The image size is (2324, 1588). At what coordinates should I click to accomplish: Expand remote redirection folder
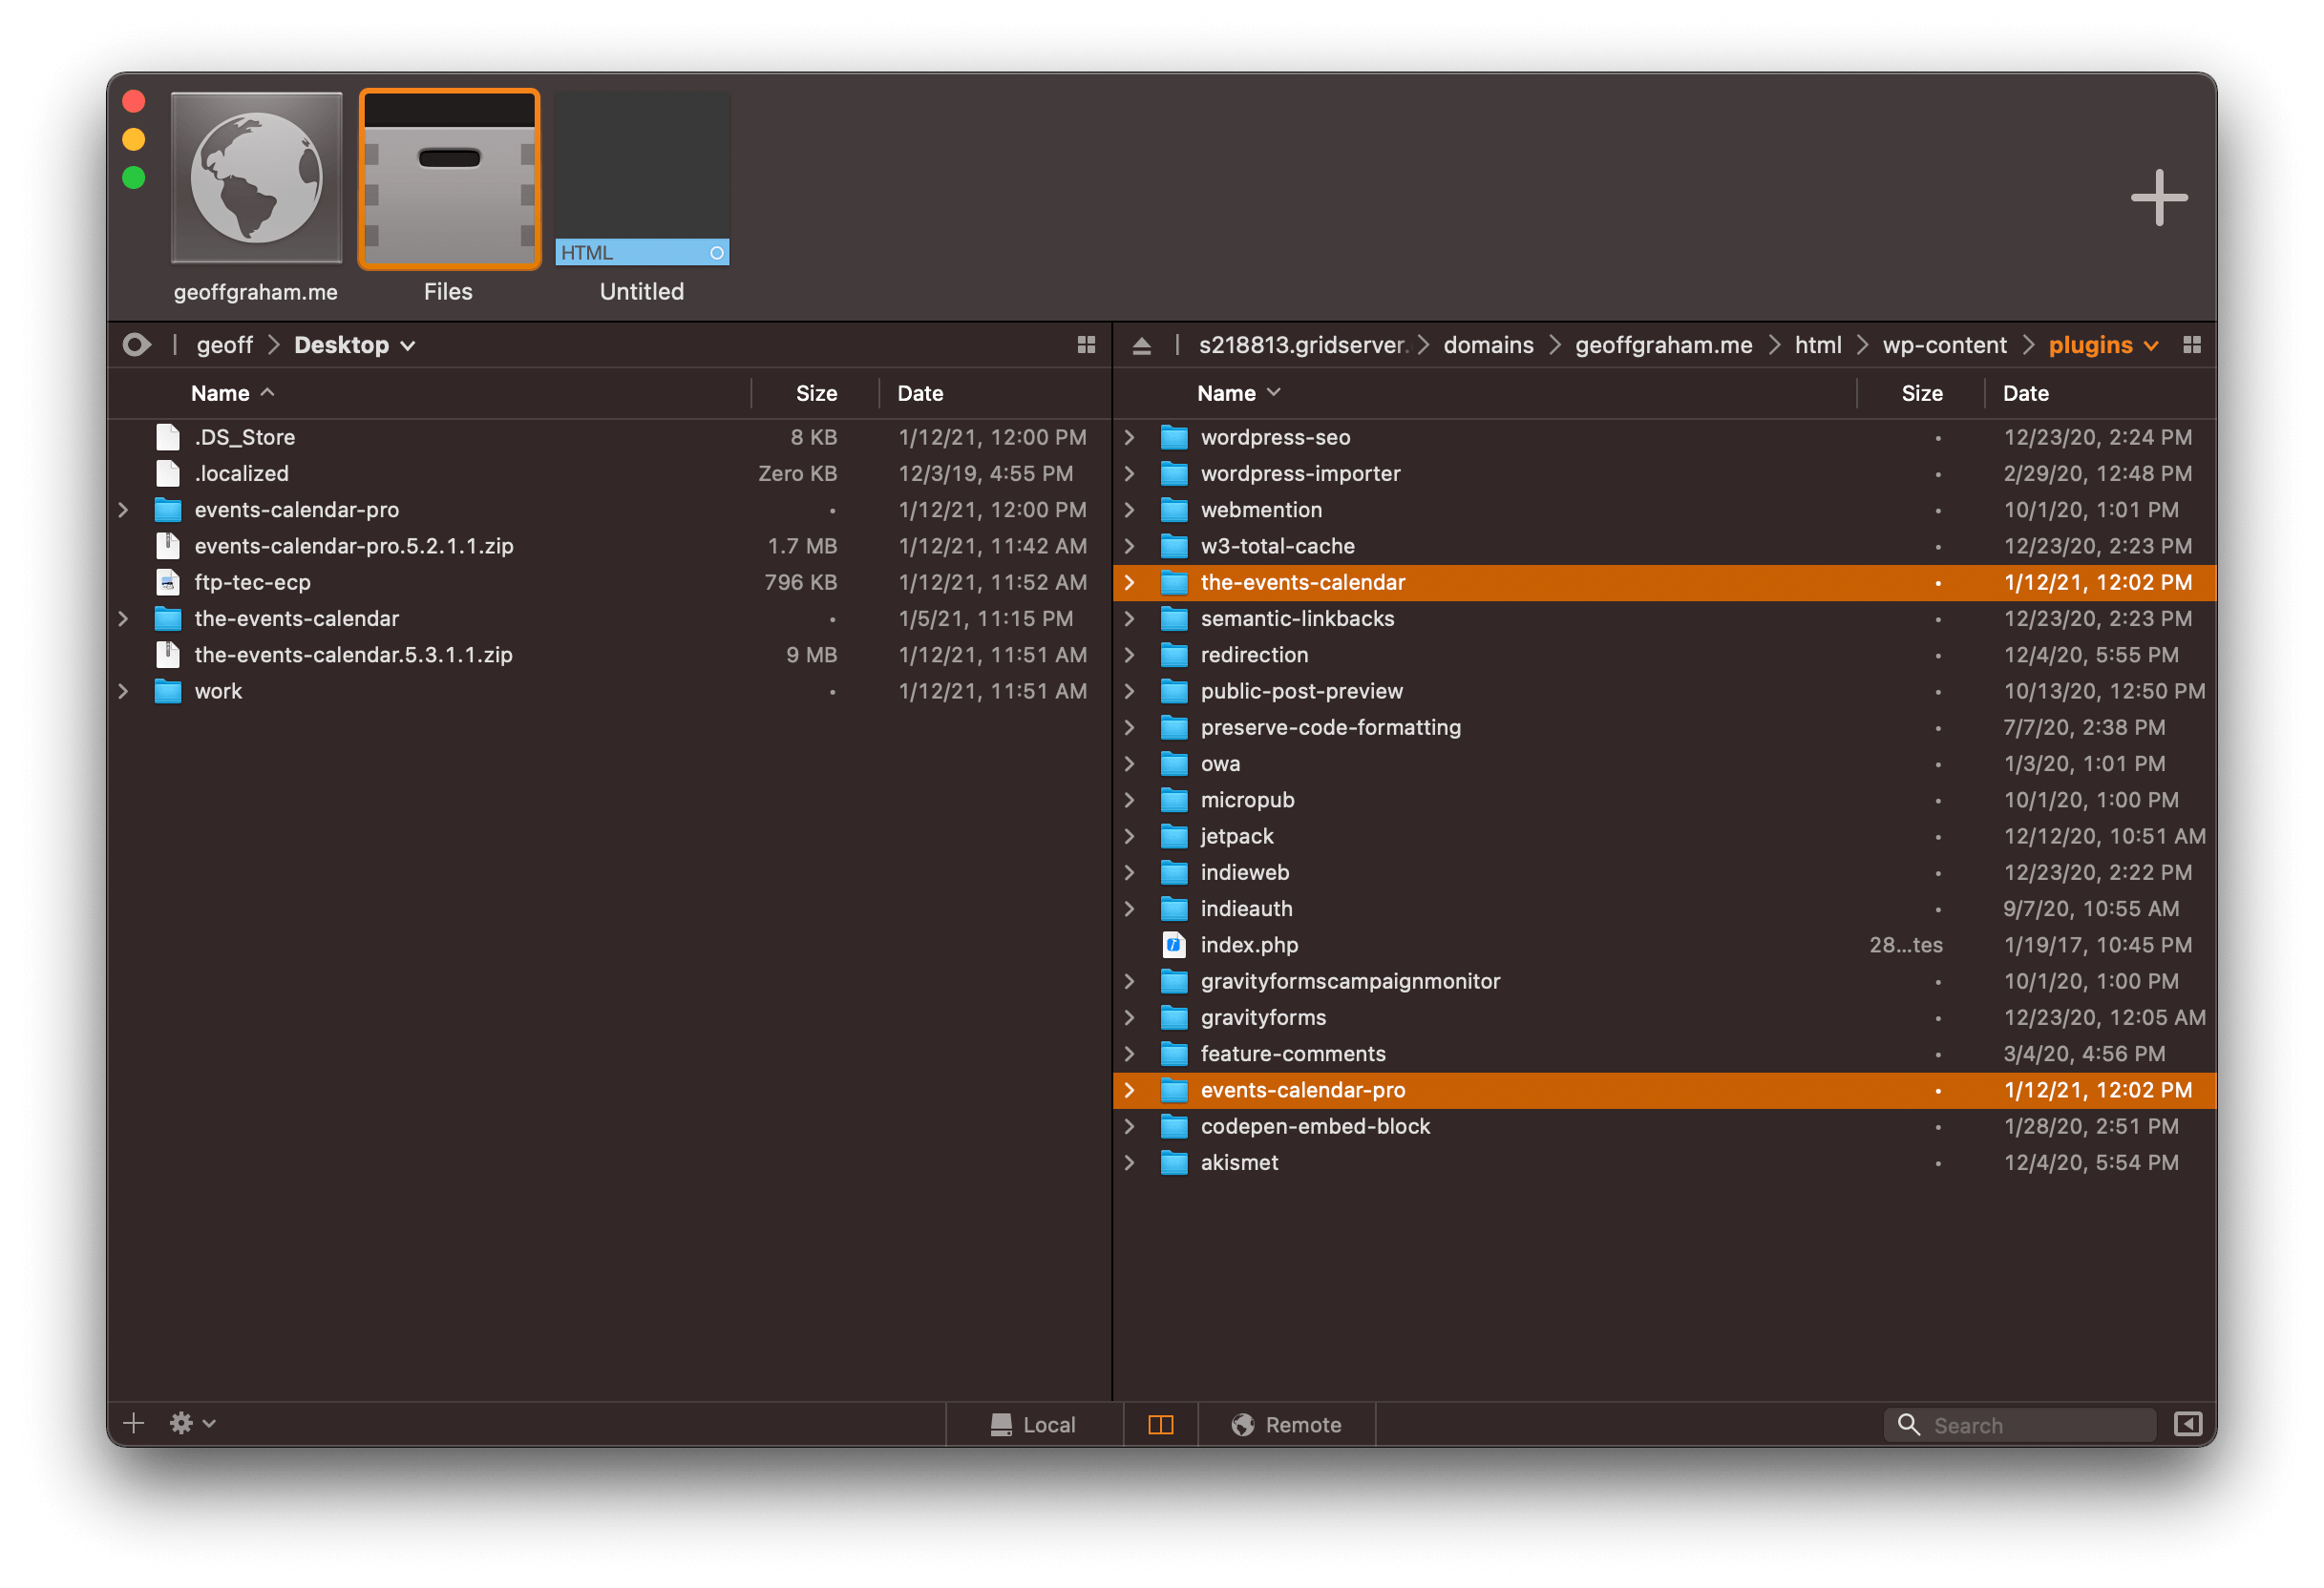pyautogui.click(x=1129, y=655)
